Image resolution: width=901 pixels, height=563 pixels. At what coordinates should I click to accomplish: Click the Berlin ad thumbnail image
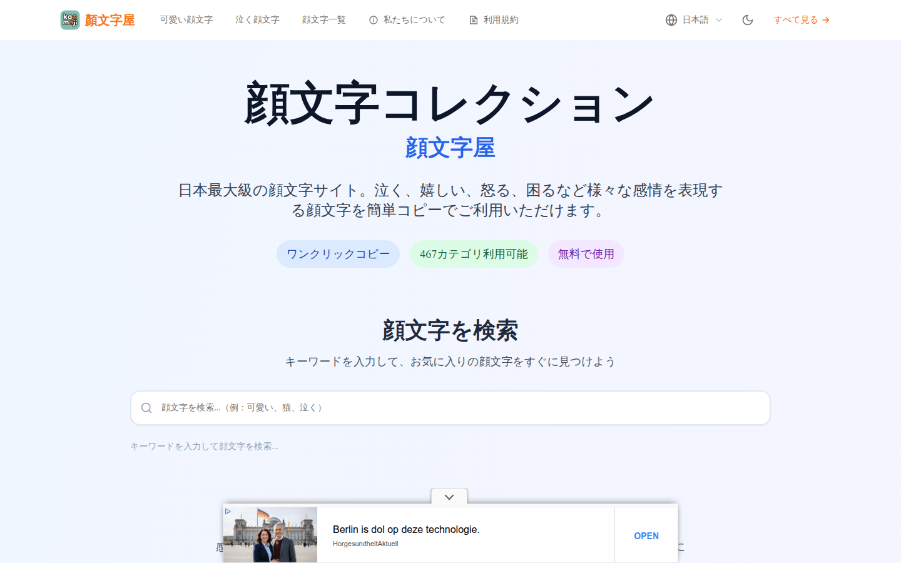coord(270,535)
